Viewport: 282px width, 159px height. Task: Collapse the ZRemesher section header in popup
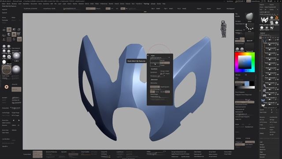tap(154, 79)
